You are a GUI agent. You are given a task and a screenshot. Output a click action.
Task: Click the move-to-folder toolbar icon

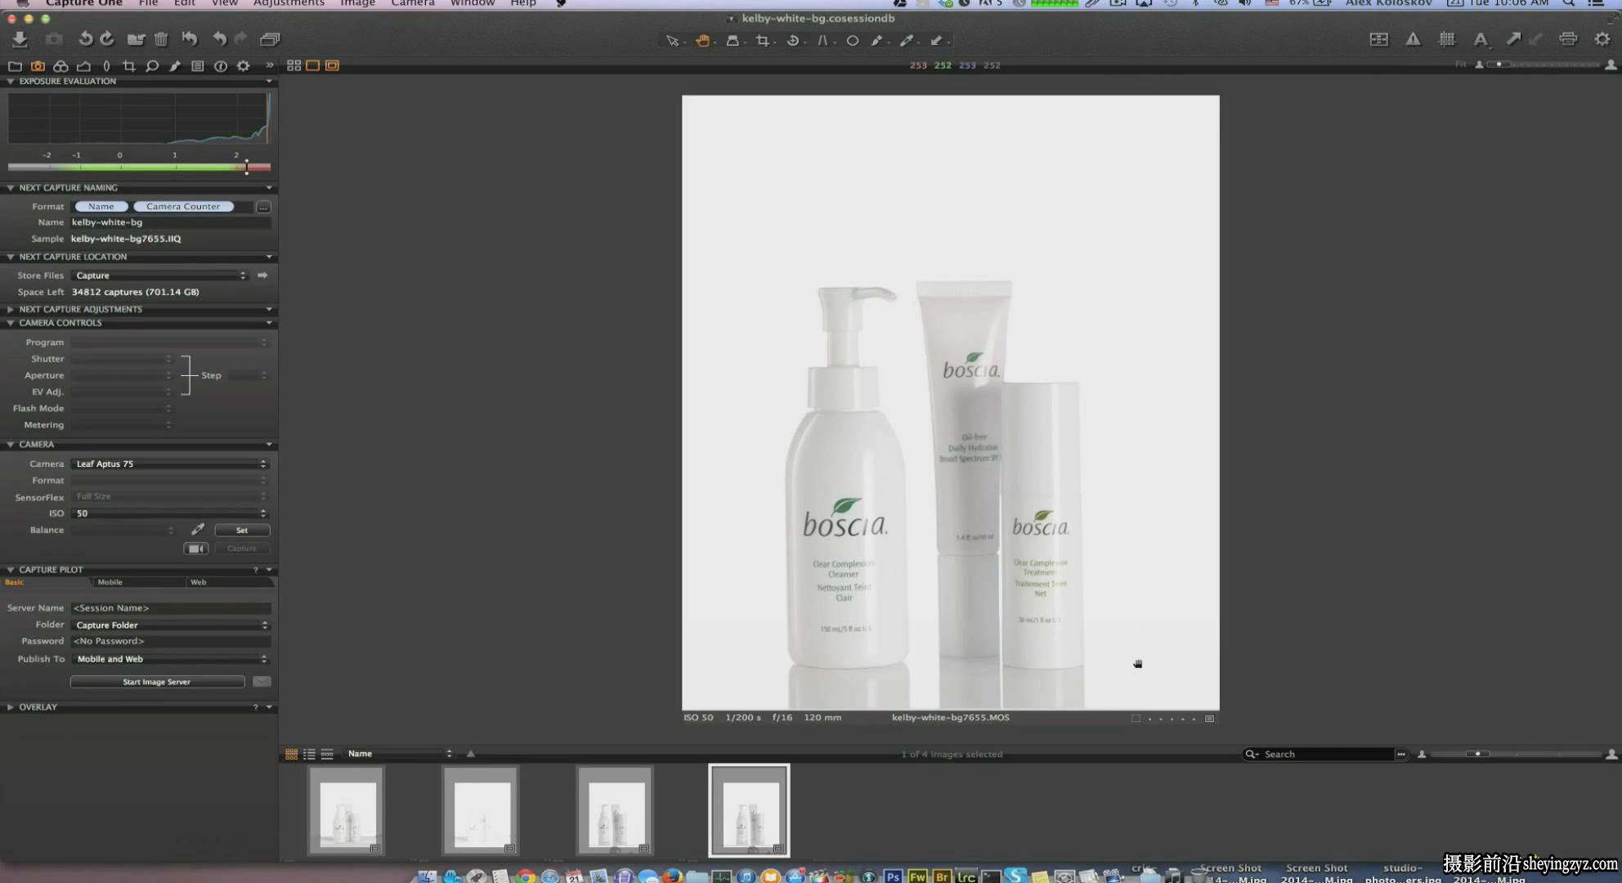coord(136,39)
